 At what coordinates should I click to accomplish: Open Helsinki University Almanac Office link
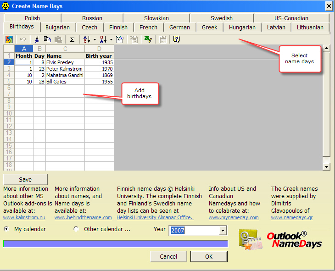(155, 218)
